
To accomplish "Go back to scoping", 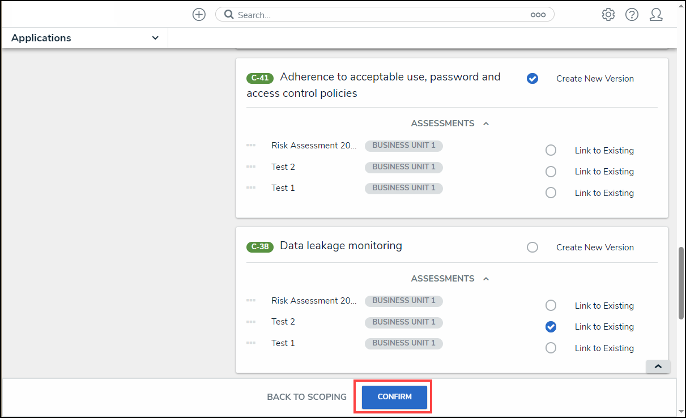I will pos(306,396).
